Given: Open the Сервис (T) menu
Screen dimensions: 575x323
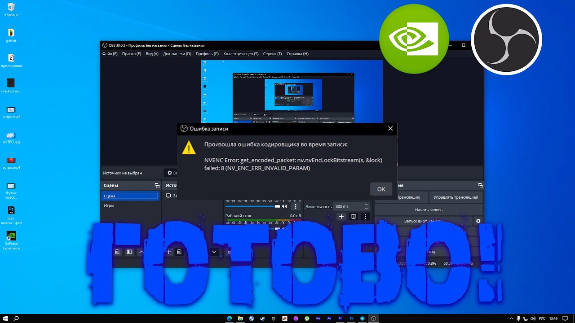Looking at the screenshot, I should 273,54.
